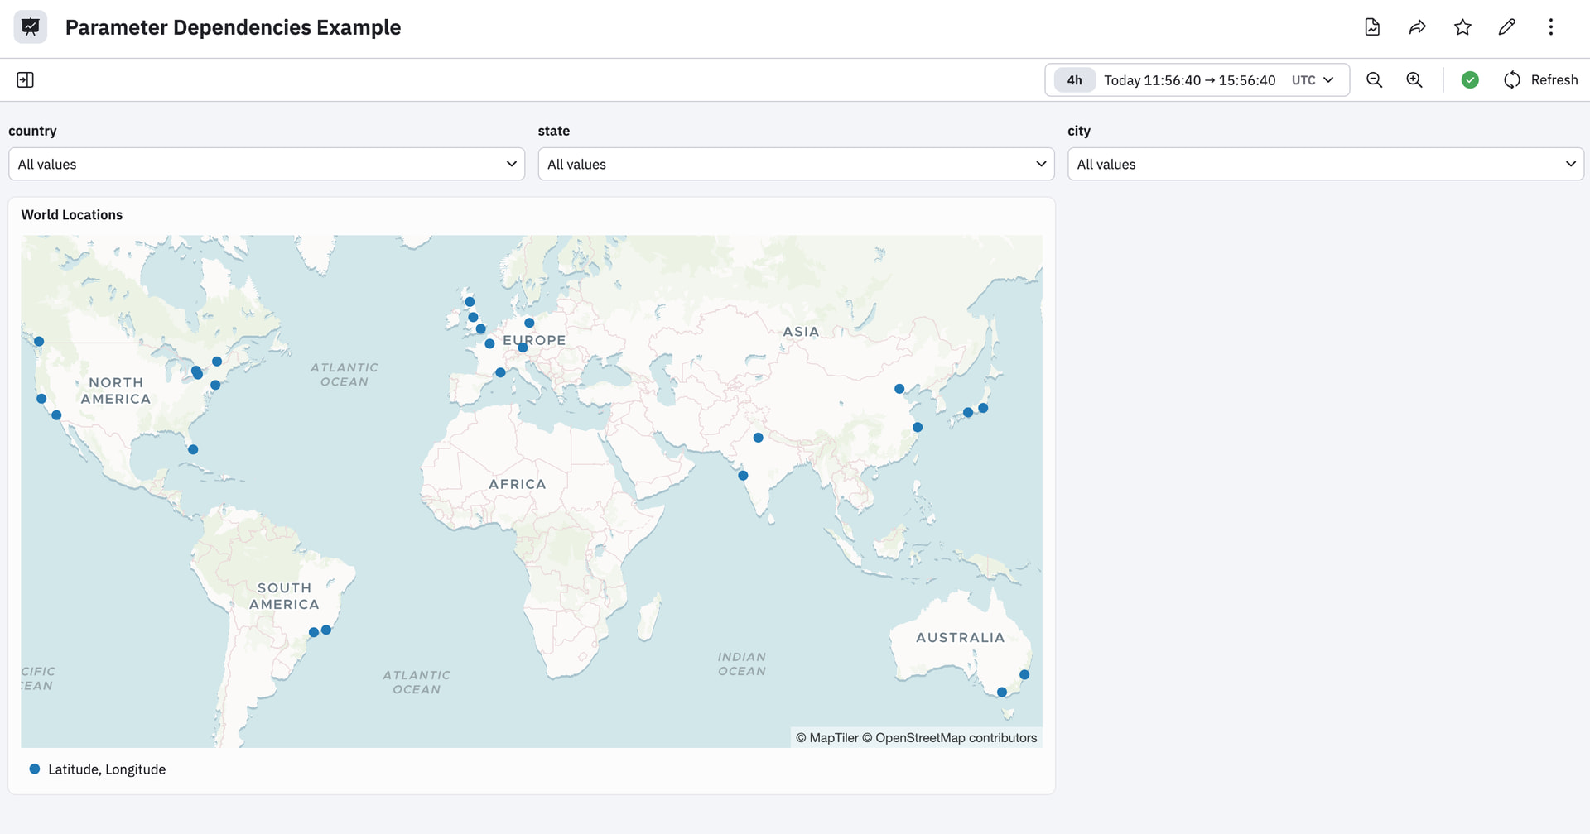Image resolution: width=1590 pixels, height=834 pixels.
Task: Click the zoom out magnifier icon
Action: click(x=1375, y=80)
